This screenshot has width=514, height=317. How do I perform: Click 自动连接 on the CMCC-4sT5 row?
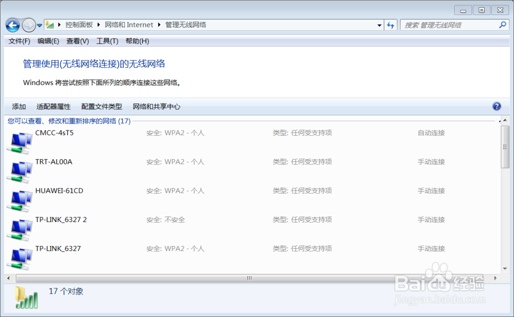tap(431, 133)
